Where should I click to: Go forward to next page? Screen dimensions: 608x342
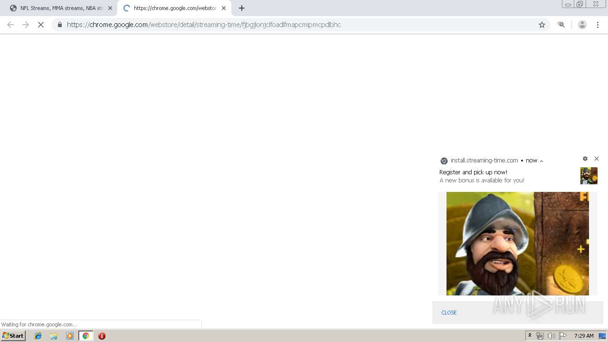click(x=26, y=25)
